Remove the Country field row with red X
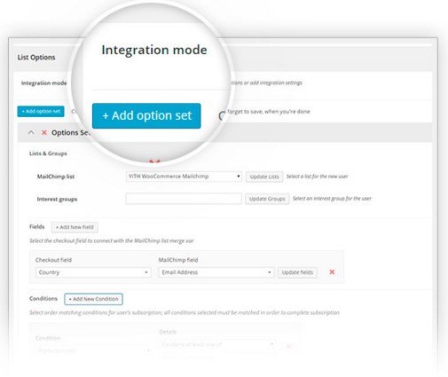Image resolution: width=448 pixels, height=377 pixels. 332,272
